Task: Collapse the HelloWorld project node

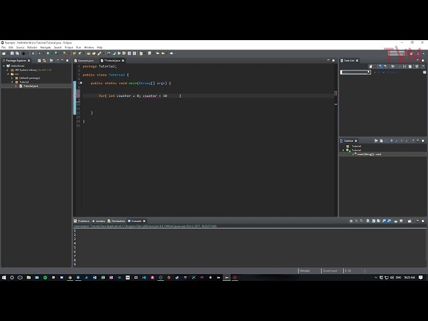Action: pos(4,66)
